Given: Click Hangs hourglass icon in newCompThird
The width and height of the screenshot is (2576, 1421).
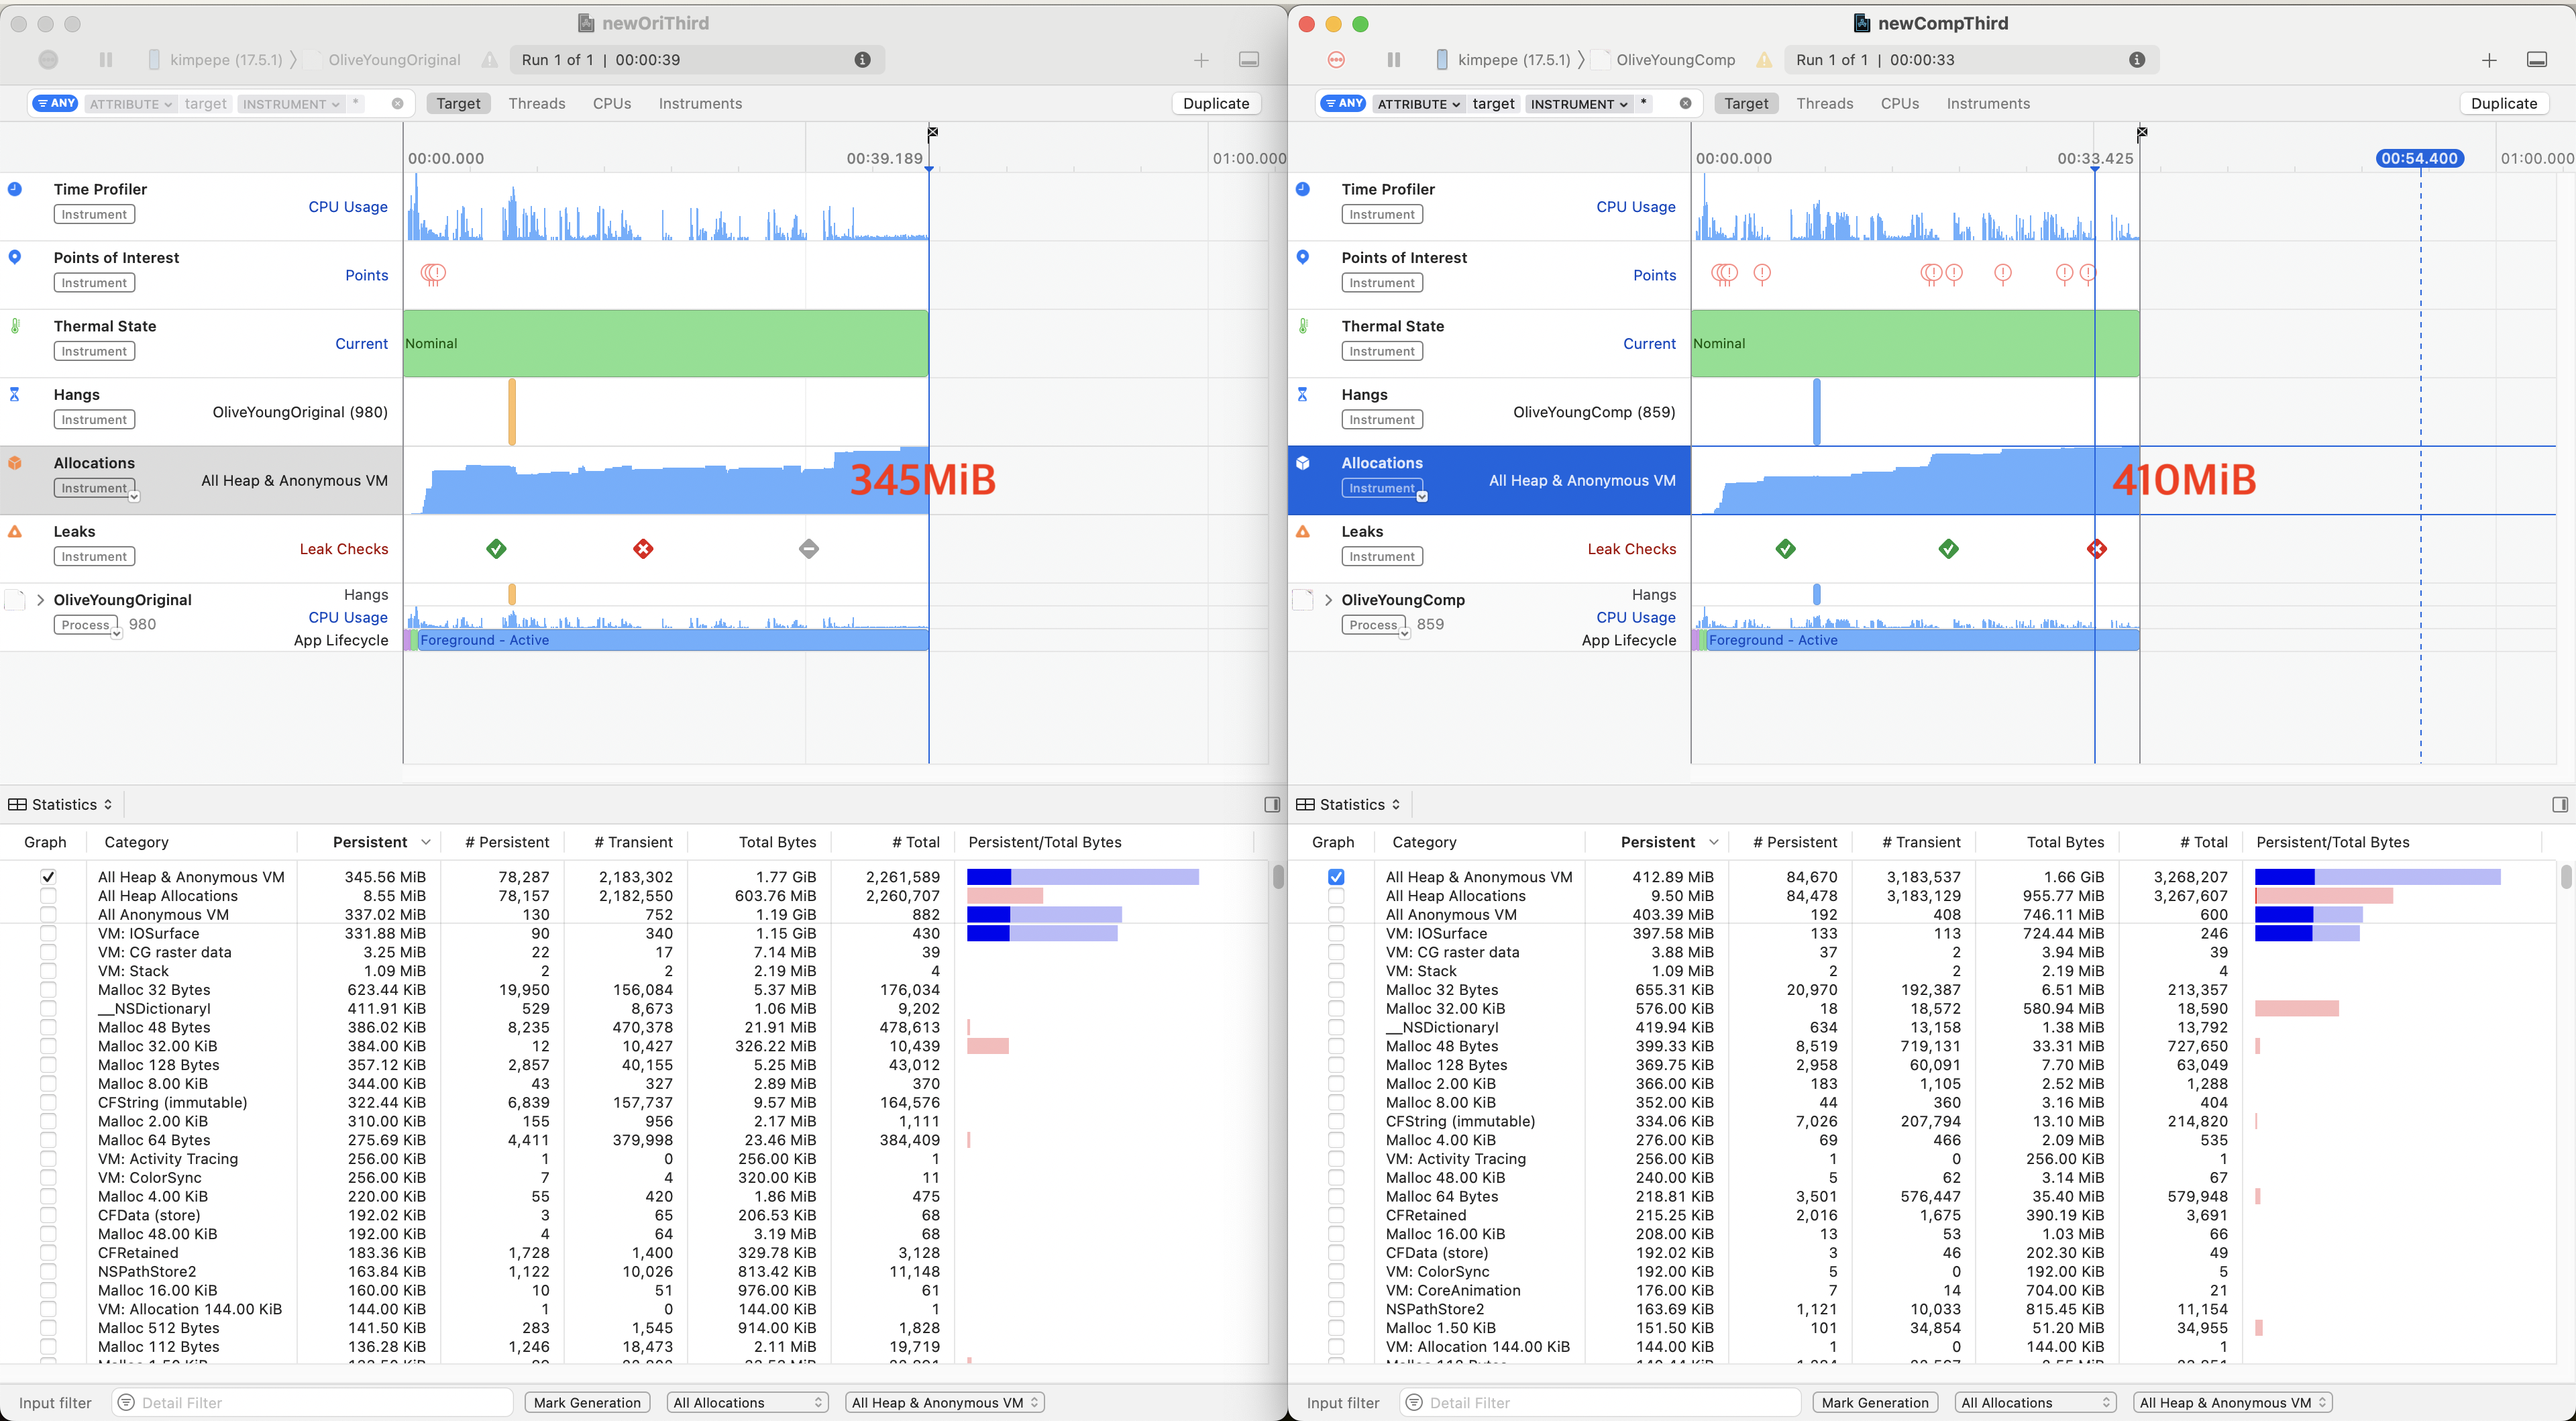Looking at the screenshot, I should tap(1303, 394).
